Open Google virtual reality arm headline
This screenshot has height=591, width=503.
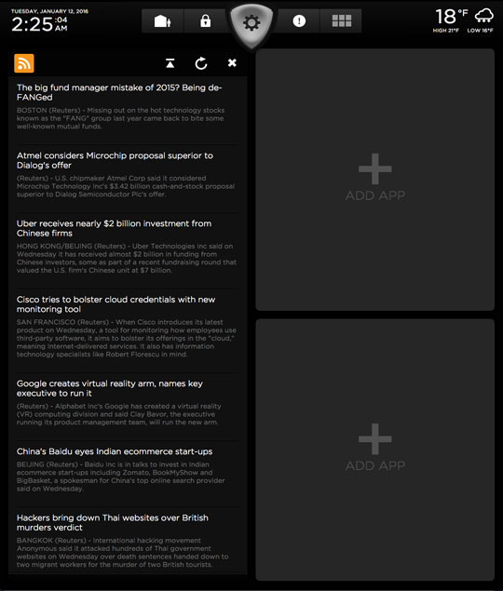pos(110,388)
